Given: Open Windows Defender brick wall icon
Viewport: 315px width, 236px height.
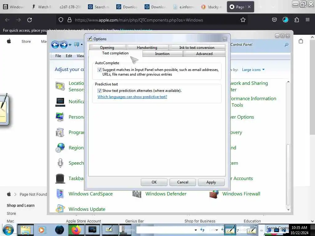Looking at the screenshot, I should (x=137, y=194).
